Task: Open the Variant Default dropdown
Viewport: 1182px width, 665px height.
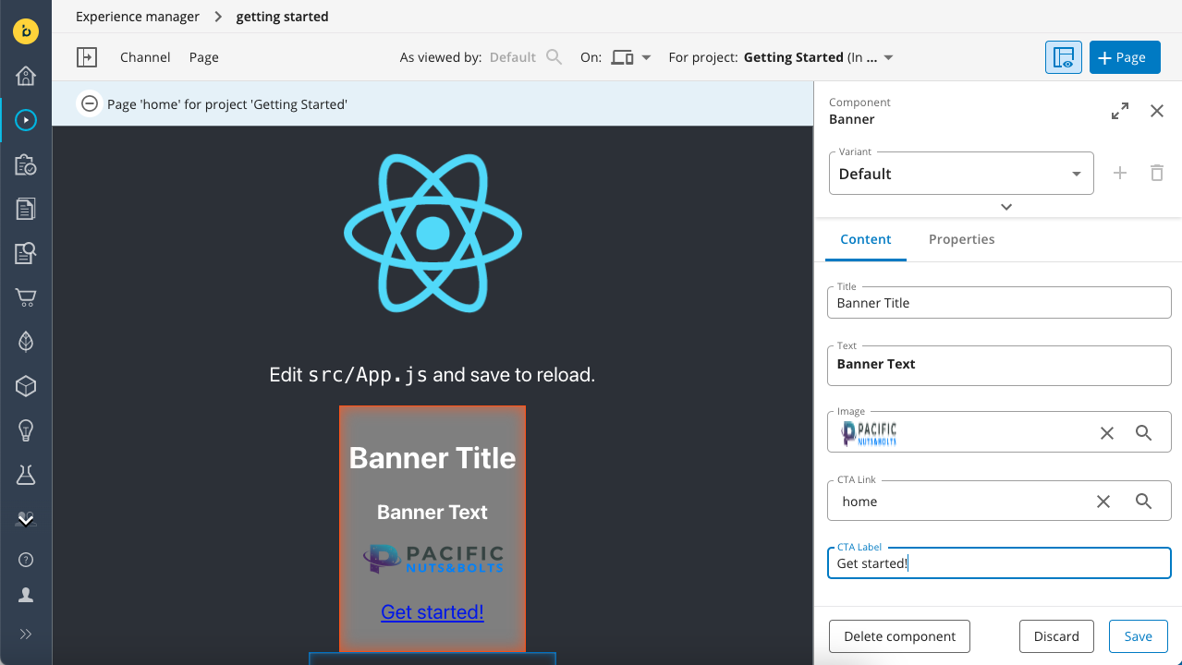Action: coord(961,174)
